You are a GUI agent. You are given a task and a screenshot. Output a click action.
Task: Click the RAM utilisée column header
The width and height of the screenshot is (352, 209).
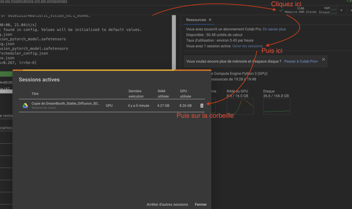pos(163,94)
